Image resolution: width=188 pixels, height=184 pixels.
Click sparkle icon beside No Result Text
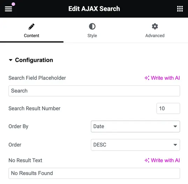pyautogui.click(x=147, y=160)
